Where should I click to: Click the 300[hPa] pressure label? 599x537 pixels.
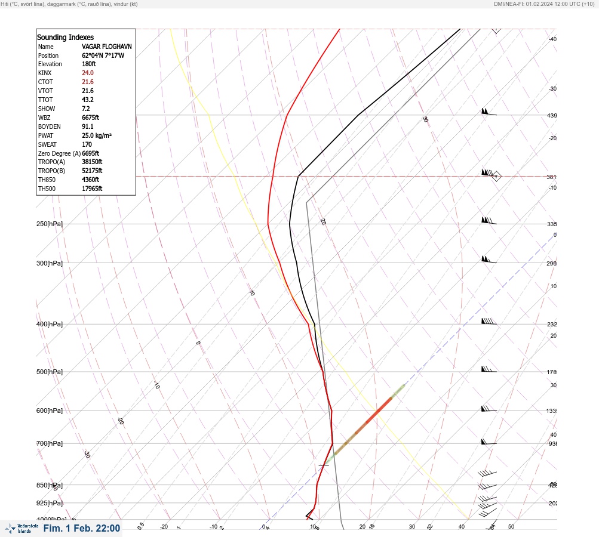pyautogui.click(x=50, y=263)
